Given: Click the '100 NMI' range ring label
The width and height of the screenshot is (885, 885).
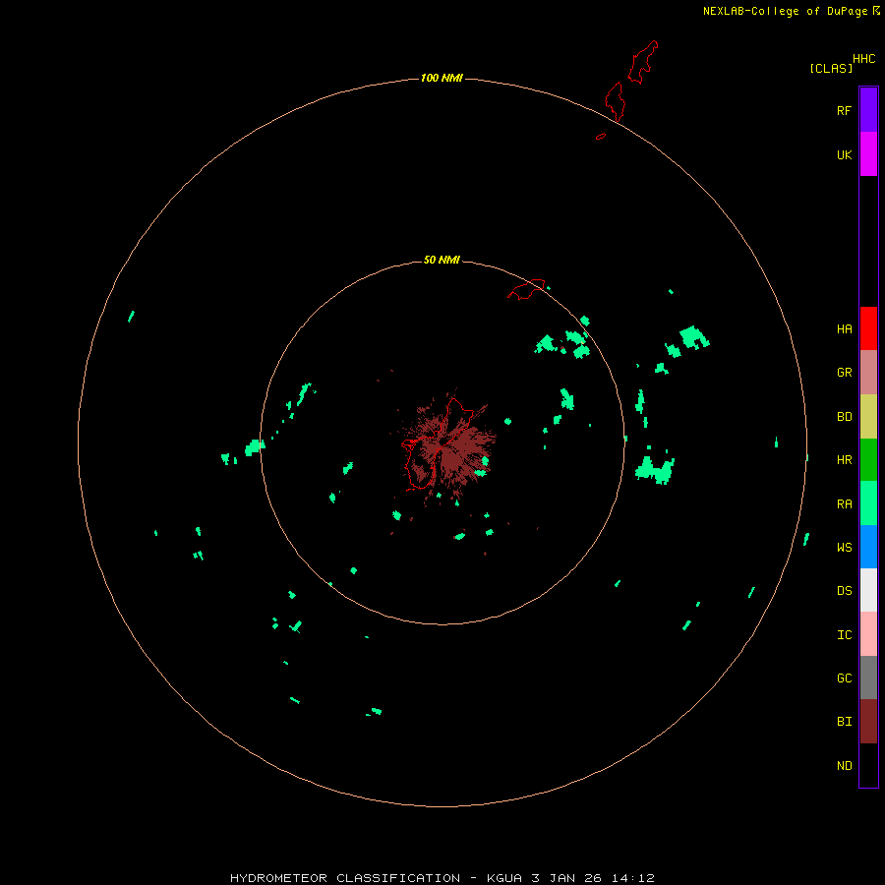Looking at the screenshot, I should pos(442,78).
